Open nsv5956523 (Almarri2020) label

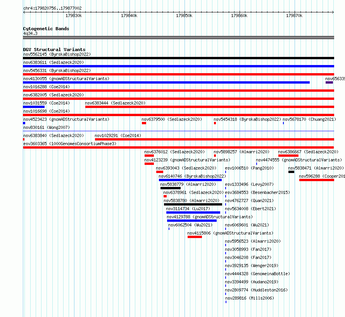coord(253,241)
